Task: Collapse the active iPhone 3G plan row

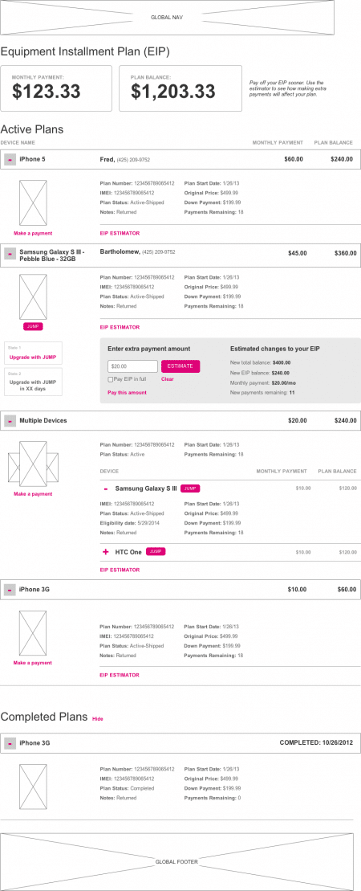Action: click(10, 590)
